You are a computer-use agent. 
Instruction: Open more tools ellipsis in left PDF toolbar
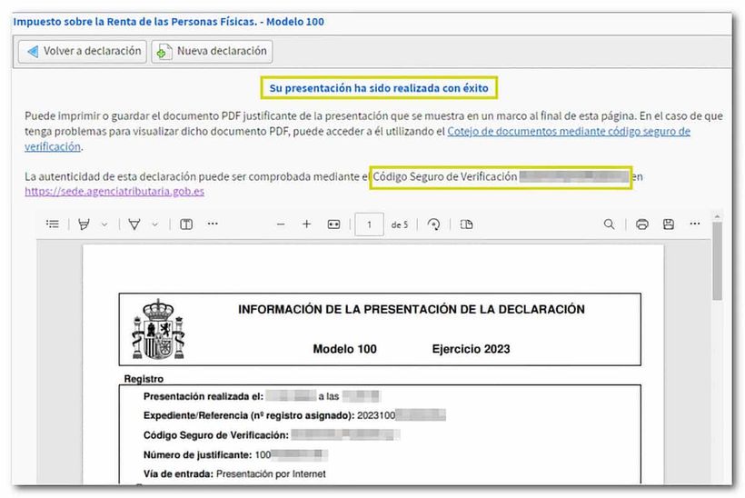tap(213, 224)
